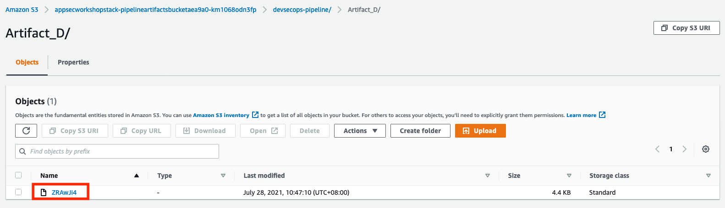Screen dimensions: 725x208
Task: Click the refresh objects icon button
Action: [26, 131]
